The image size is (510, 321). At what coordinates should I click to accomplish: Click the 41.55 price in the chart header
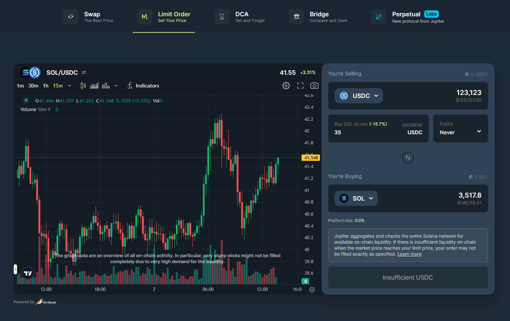288,73
